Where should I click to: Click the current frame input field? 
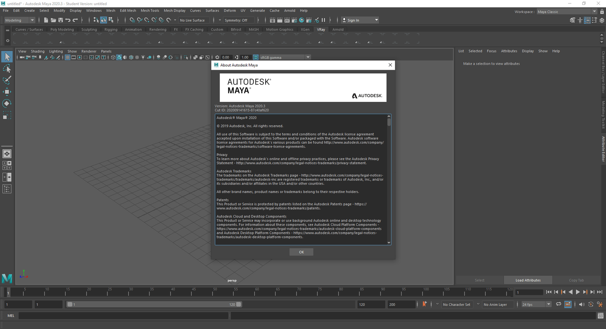[x=529, y=292]
